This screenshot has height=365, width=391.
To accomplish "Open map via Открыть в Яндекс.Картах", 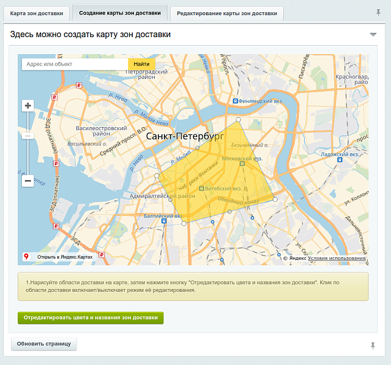I will coord(64,257).
